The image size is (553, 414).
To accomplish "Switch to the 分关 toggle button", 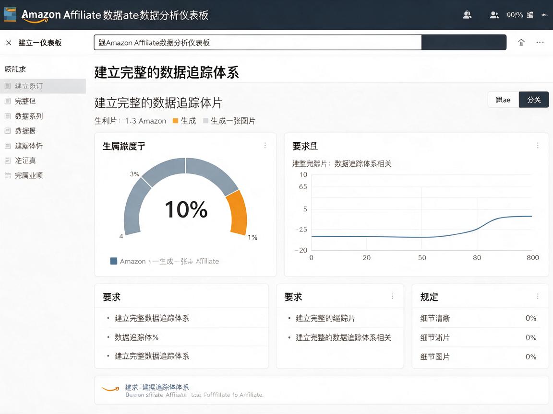I will tap(534, 100).
